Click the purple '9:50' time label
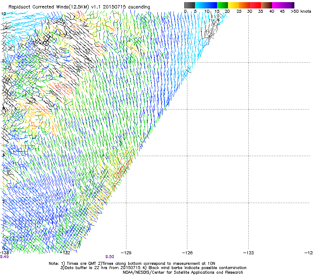This screenshot has height=275, width=313. (110, 257)
